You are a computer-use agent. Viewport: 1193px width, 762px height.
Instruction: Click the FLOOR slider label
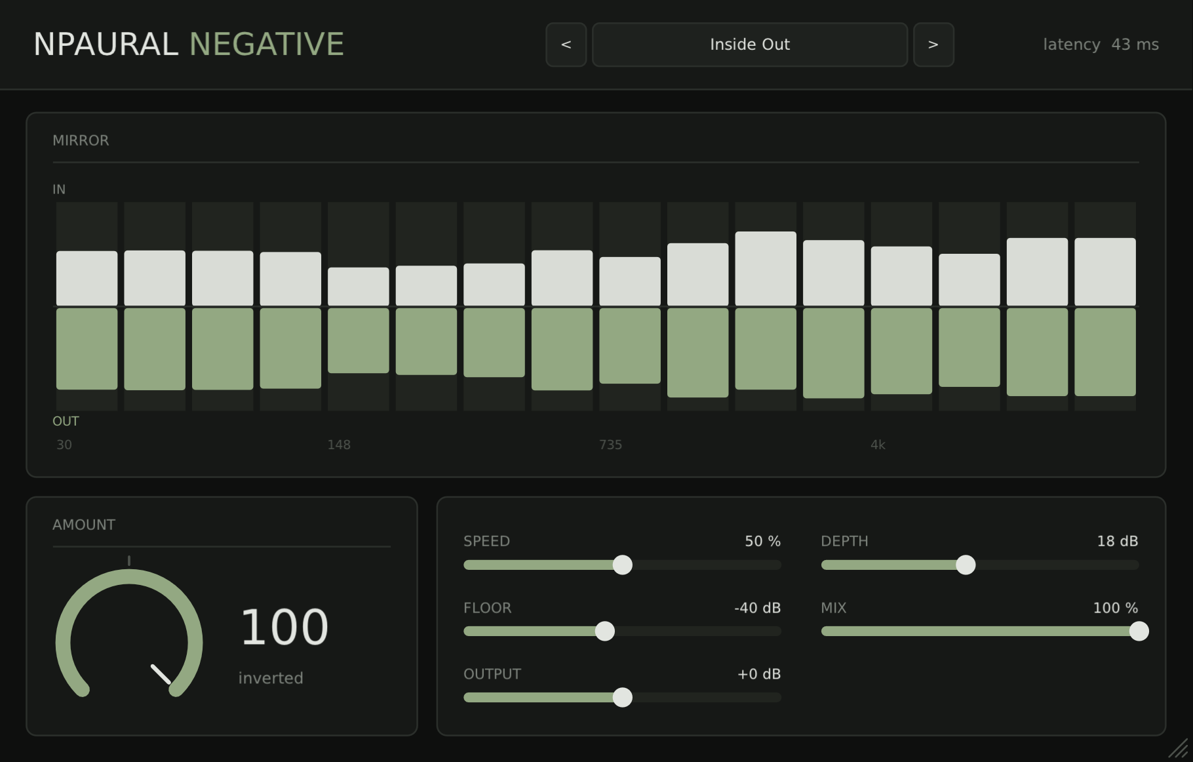click(487, 608)
